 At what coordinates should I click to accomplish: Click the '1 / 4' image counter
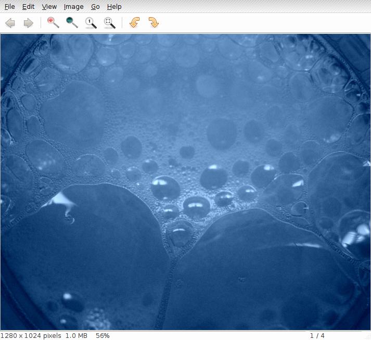click(317, 336)
